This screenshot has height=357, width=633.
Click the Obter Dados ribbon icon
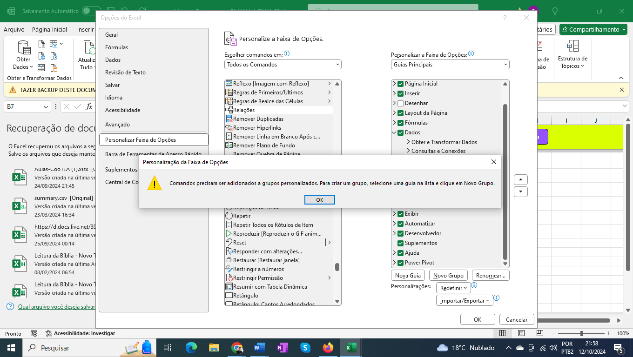tap(23, 55)
